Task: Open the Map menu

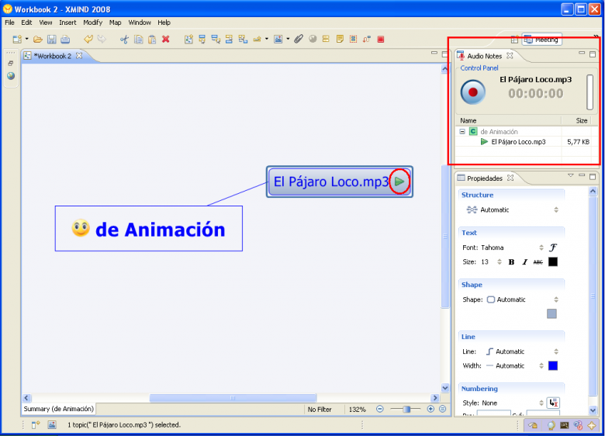Action: tap(115, 22)
